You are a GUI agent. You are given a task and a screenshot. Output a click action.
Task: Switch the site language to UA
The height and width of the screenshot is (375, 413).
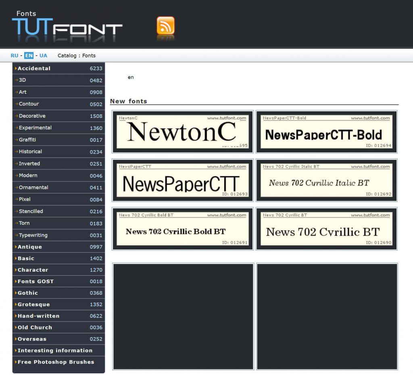tap(43, 55)
